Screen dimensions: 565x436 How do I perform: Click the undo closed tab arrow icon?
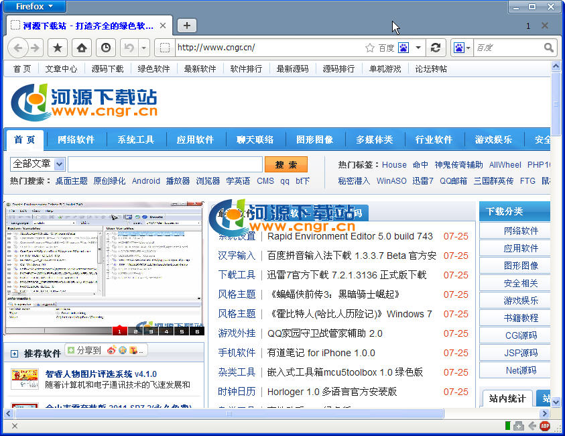coord(129,48)
